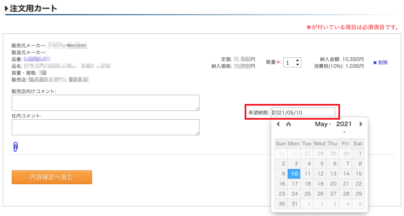
Task: Focus the 希望納期 date input field
Action: (x=303, y=112)
